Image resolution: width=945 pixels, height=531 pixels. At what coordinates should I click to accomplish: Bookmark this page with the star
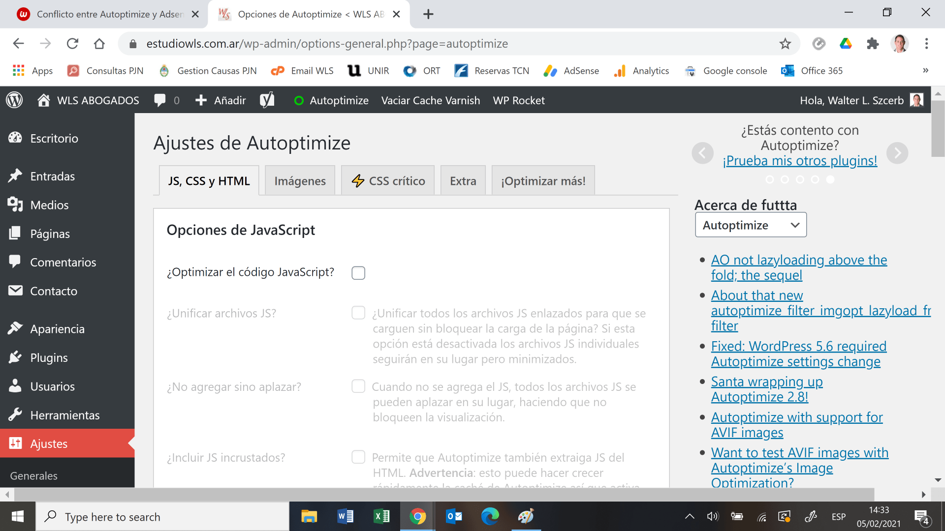pos(785,44)
